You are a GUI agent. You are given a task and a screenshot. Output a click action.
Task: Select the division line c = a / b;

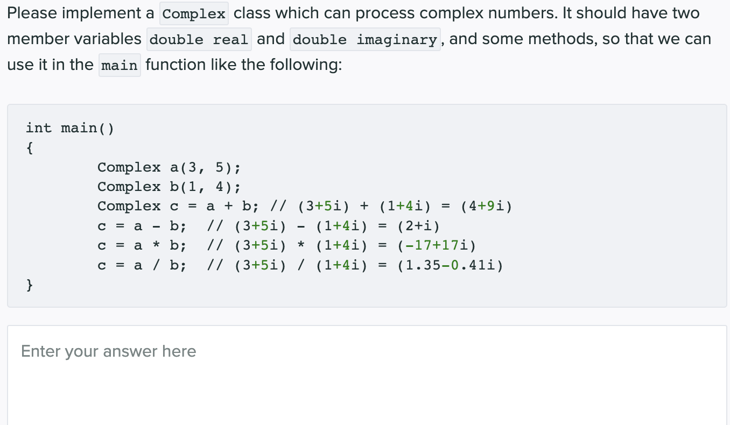coord(142,265)
